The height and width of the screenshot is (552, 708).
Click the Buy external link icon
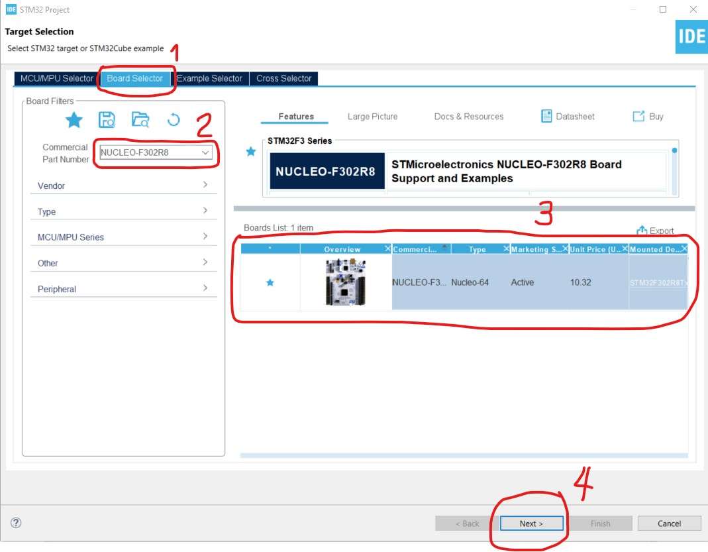tap(638, 116)
